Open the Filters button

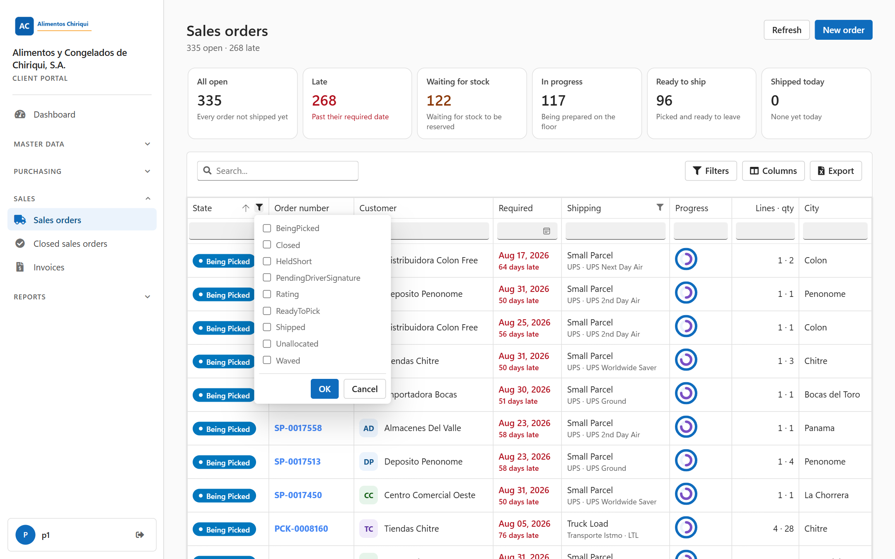pos(711,171)
